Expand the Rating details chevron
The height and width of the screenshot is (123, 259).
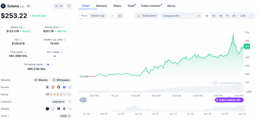point(69,94)
